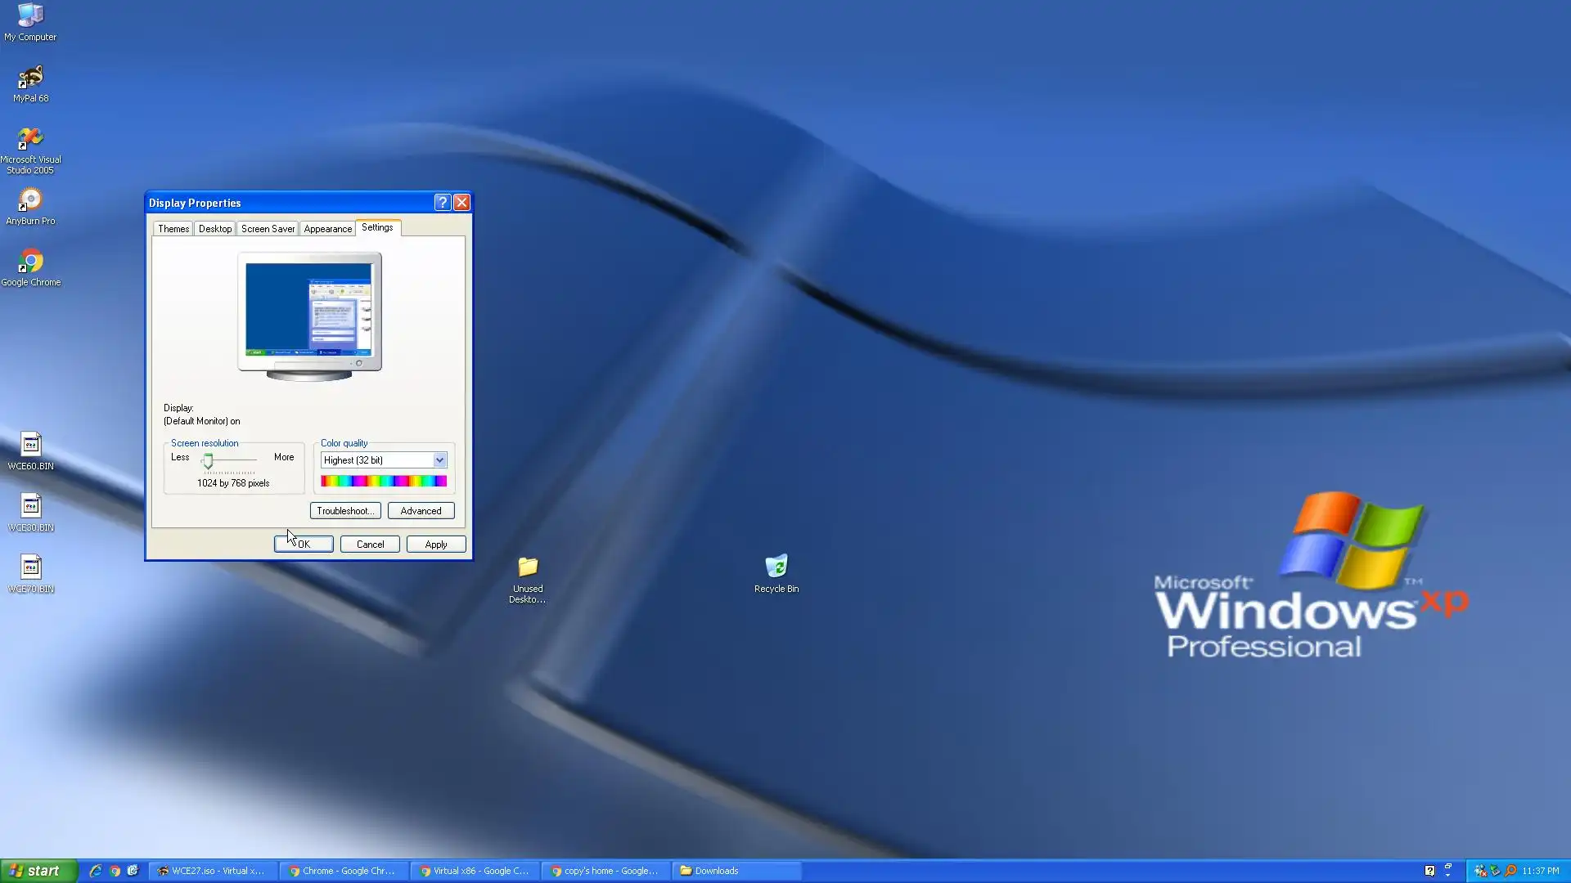This screenshot has width=1571, height=883.
Task: Switch to the Themes tab
Action: (x=173, y=229)
